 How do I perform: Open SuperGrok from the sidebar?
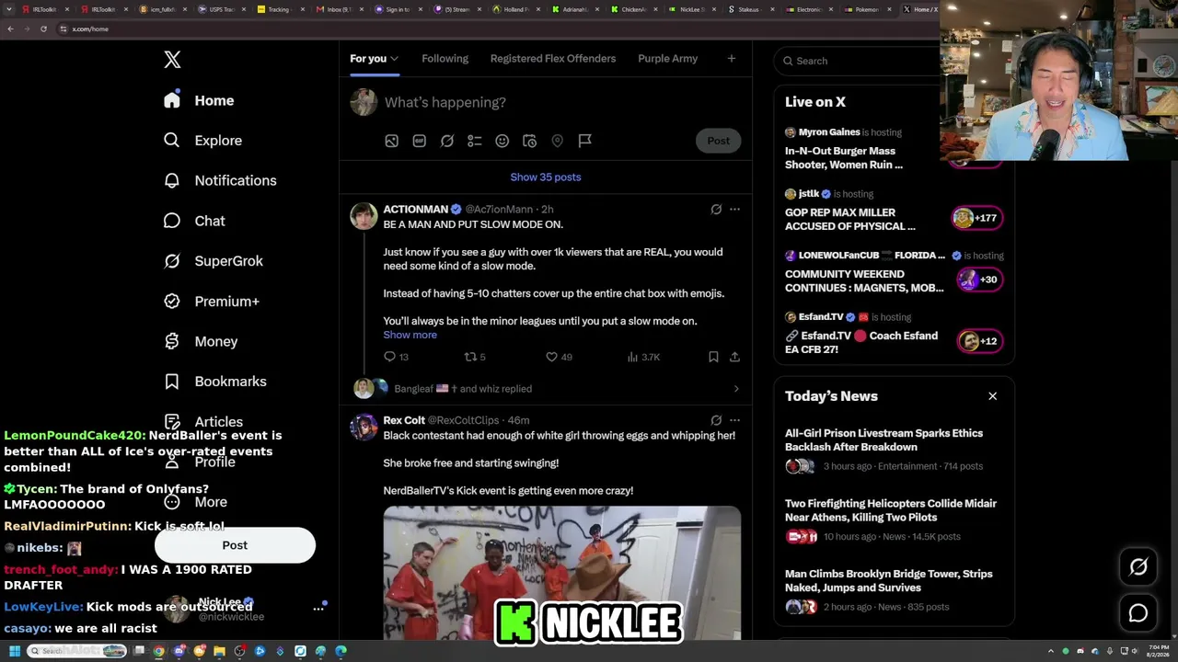click(214, 261)
